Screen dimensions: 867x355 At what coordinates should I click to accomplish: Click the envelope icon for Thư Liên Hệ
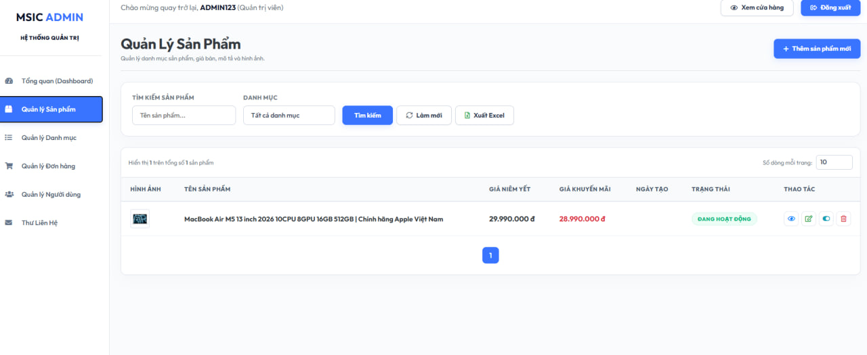point(9,222)
